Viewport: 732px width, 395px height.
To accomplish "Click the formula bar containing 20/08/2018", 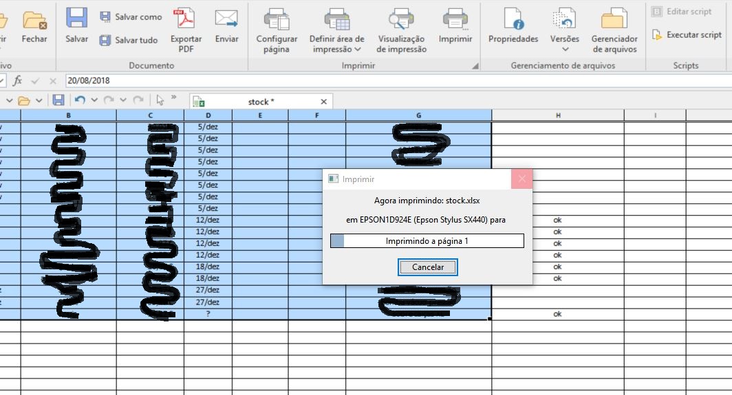I will coord(344,80).
